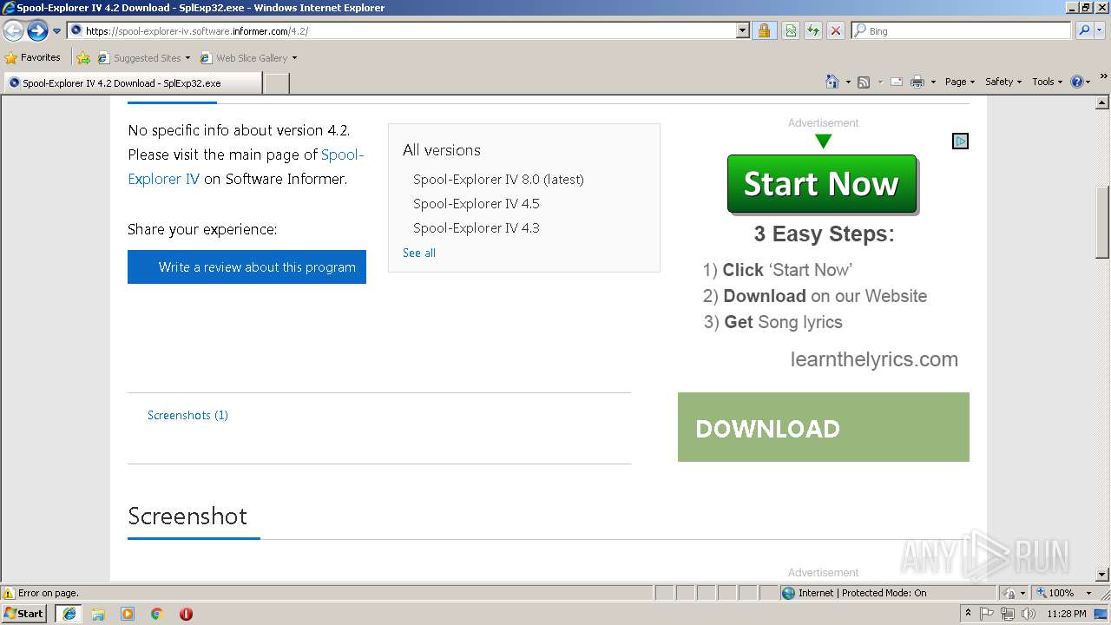The image size is (1111, 625).
Task: Click learnthelyrics.com ad text
Action: click(x=874, y=359)
